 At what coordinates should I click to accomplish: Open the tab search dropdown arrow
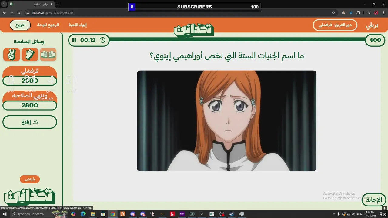pyautogui.click(x=4, y=4)
